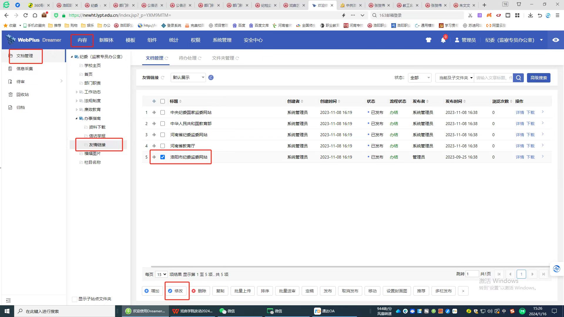Expand the 工作动态 tree folder
Viewport: 564px width, 317px height.
pos(77,92)
